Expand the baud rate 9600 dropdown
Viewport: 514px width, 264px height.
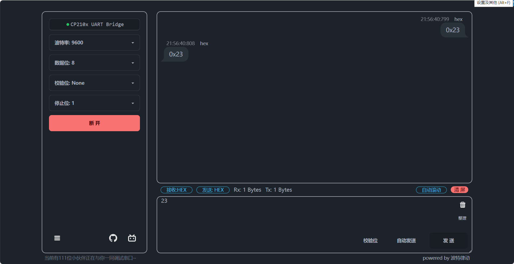tap(94, 43)
